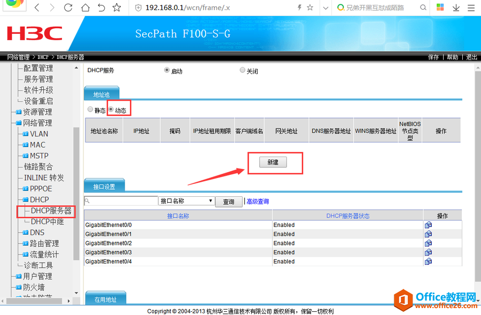Open the browser home page icon
The width and height of the screenshot is (481, 315).
coord(86,7)
